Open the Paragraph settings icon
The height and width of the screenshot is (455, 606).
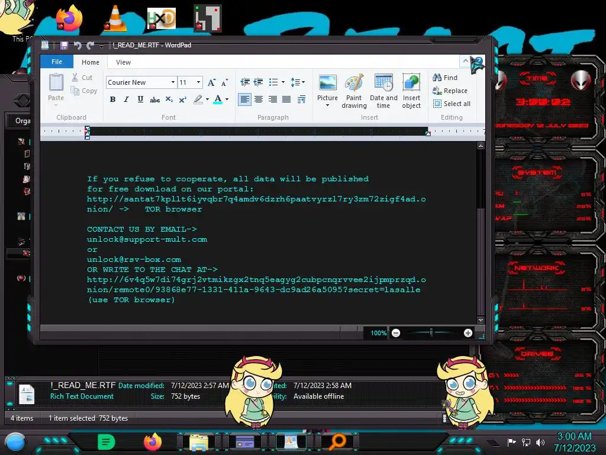(301, 100)
